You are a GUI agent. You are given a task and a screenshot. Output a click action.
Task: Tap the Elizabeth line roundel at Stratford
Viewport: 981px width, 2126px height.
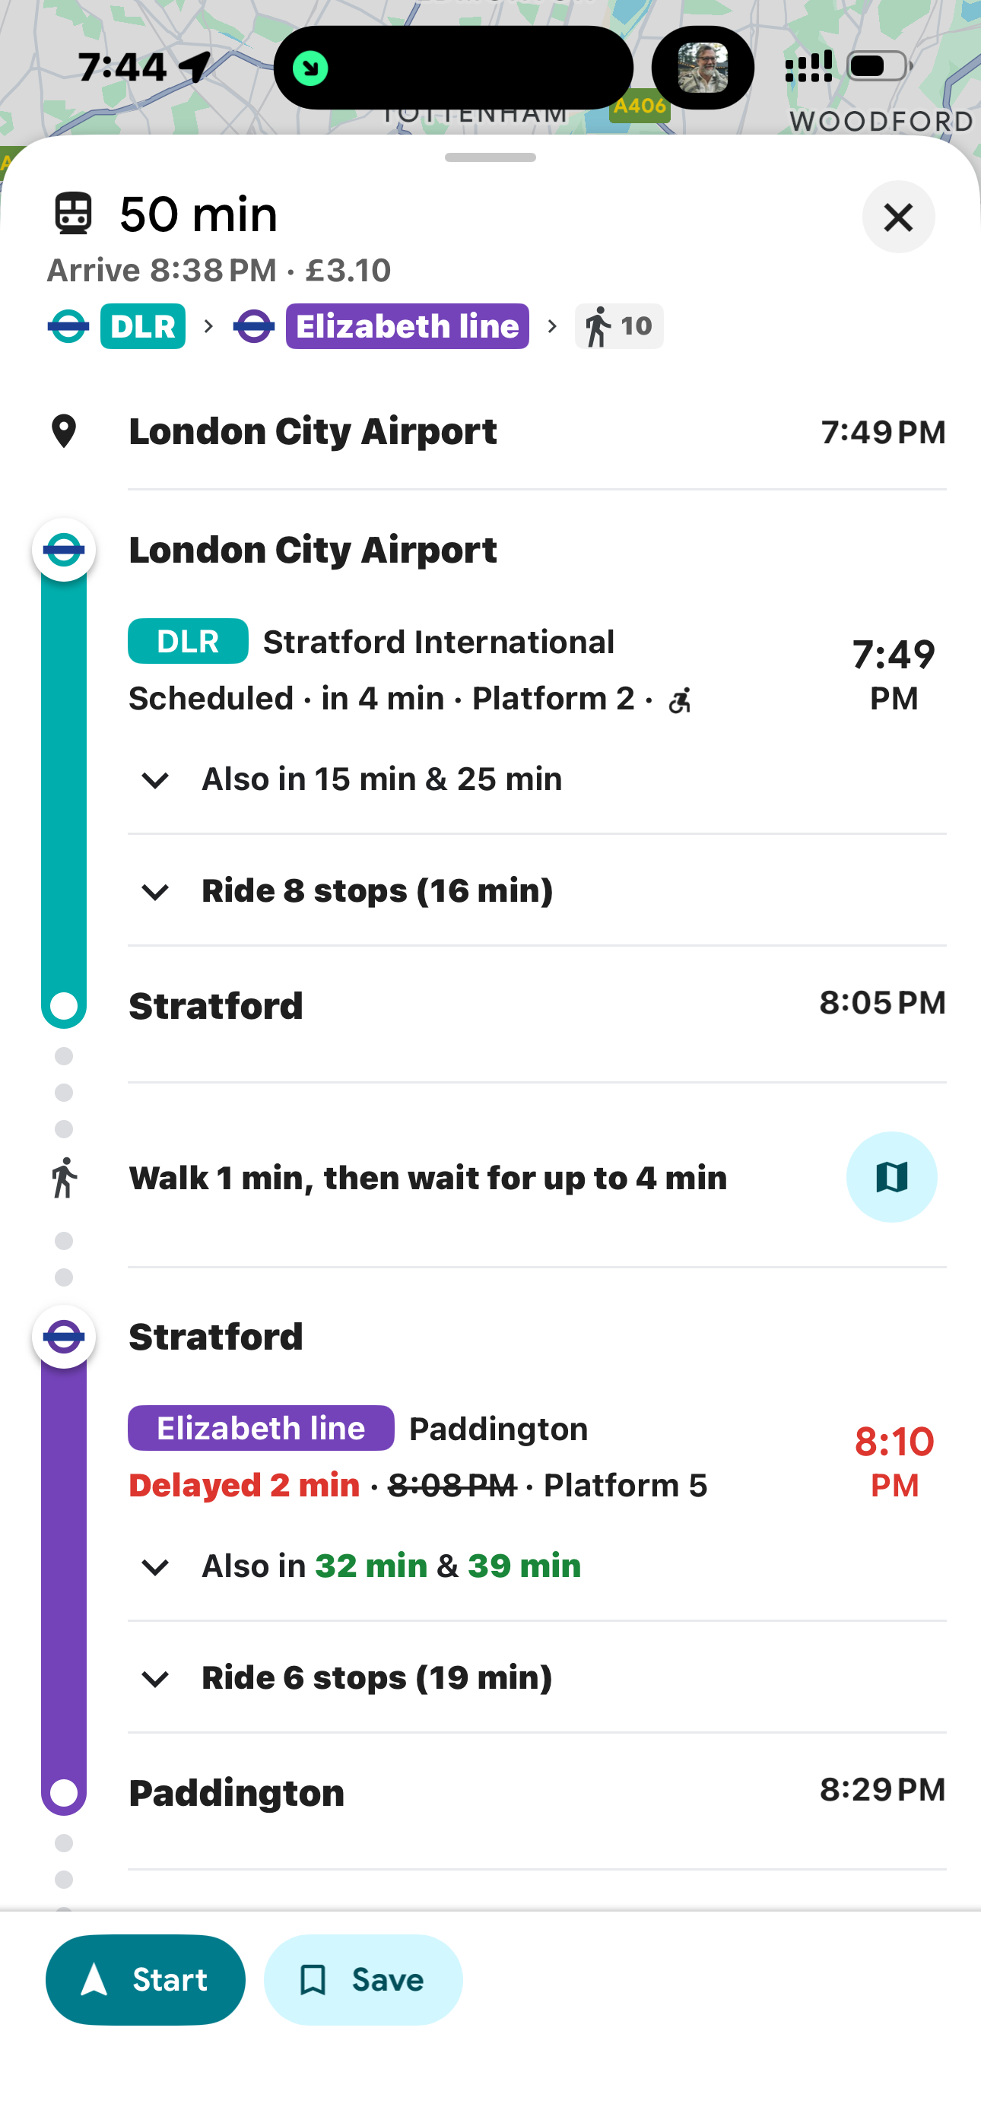[64, 1336]
